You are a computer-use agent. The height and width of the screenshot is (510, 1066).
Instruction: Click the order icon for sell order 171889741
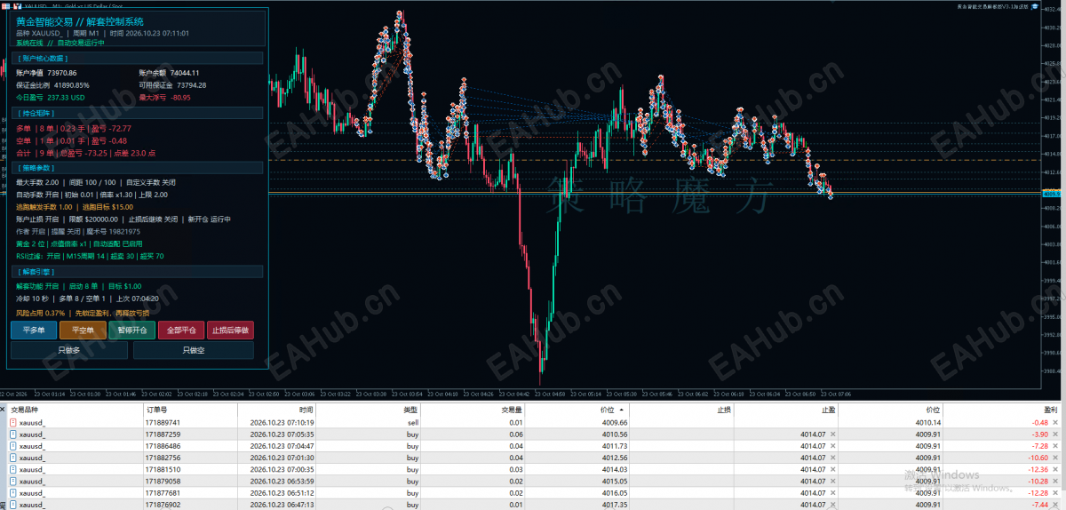point(13,423)
